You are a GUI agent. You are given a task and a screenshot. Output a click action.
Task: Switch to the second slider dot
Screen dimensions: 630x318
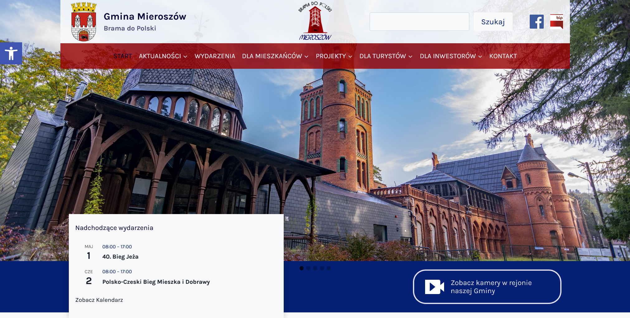point(308,268)
